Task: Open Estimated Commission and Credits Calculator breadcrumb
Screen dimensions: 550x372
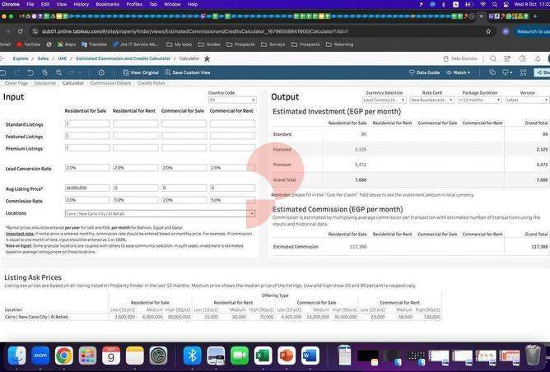Action: pyautogui.click(x=124, y=58)
